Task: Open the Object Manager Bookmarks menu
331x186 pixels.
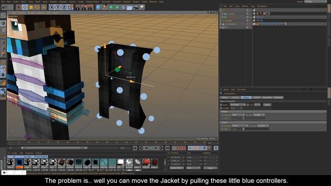Action: [x=262, y=6]
